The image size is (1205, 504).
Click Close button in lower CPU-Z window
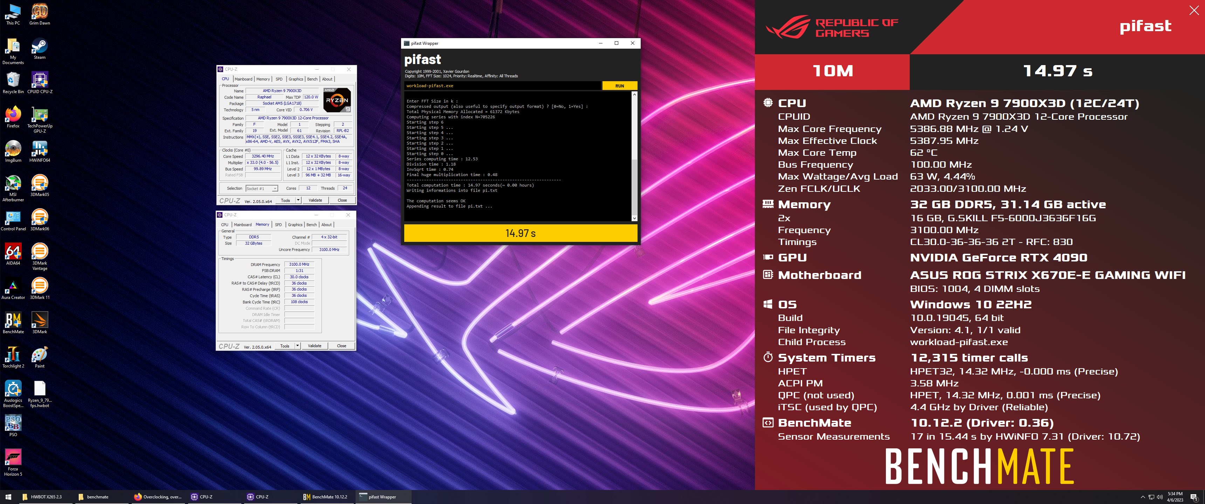[342, 346]
